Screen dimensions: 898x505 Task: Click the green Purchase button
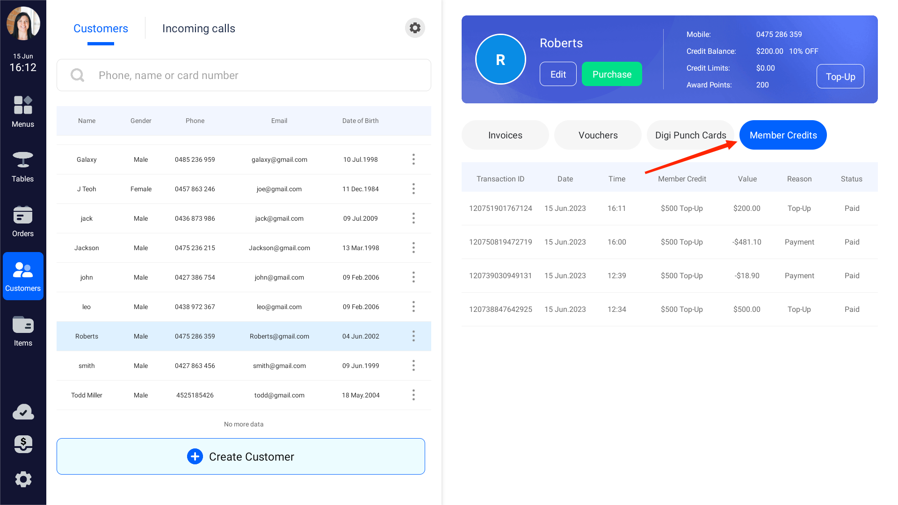point(612,74)
